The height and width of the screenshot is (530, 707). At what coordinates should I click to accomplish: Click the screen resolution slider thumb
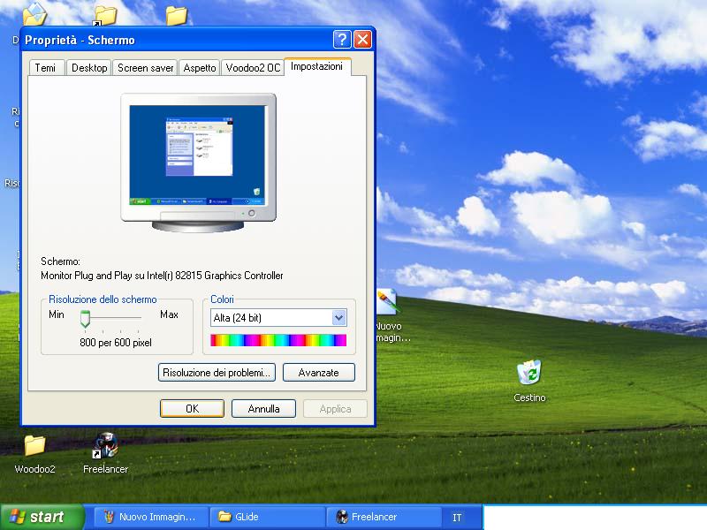(x=85, y=318)
